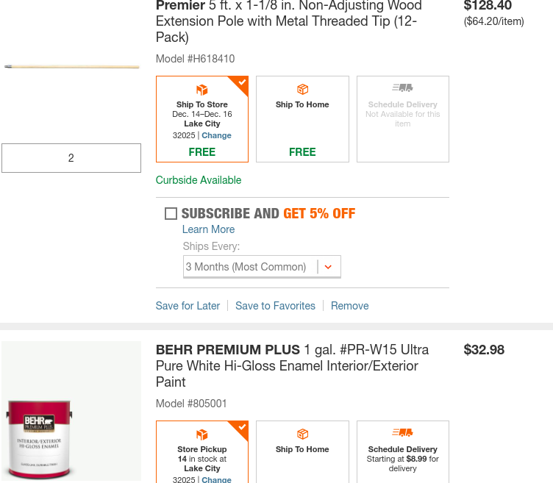Click the Store Pickup box icon for BEHR paint
The height and width of the screenshot is (483, 553).
click(x=202, y=434)
